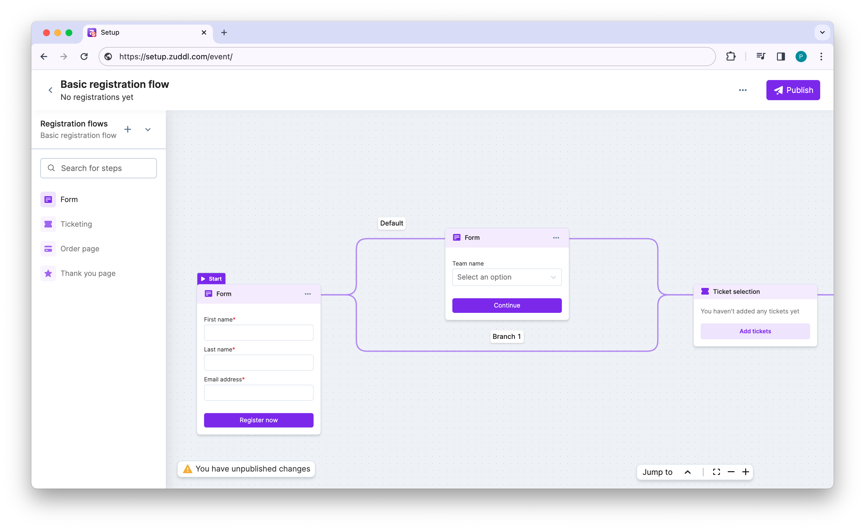Open the Team name Select an option dropdown
This screenshot has width=865, height=530.
point(506,277)
